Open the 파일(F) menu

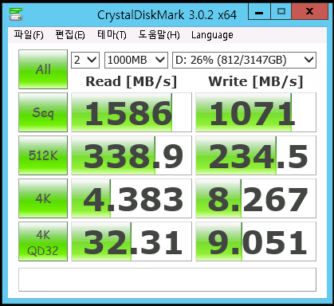[x=29, y=35]
